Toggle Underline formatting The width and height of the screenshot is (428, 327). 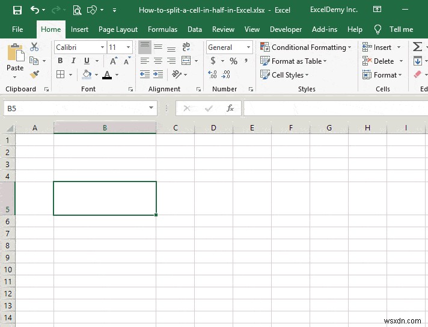(x=87, y=61)
